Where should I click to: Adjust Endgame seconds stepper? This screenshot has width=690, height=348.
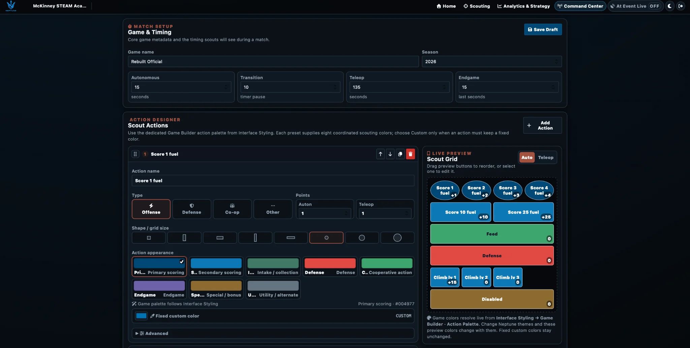[x=553, y=87]
